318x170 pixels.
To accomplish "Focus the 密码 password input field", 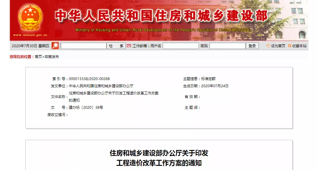I will click(228, 46).
